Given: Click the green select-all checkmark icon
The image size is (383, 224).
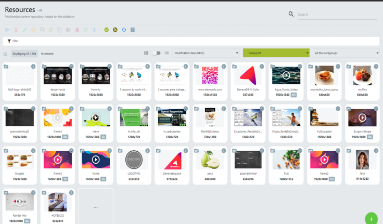Looking at the screenshot, I should 106,30.
